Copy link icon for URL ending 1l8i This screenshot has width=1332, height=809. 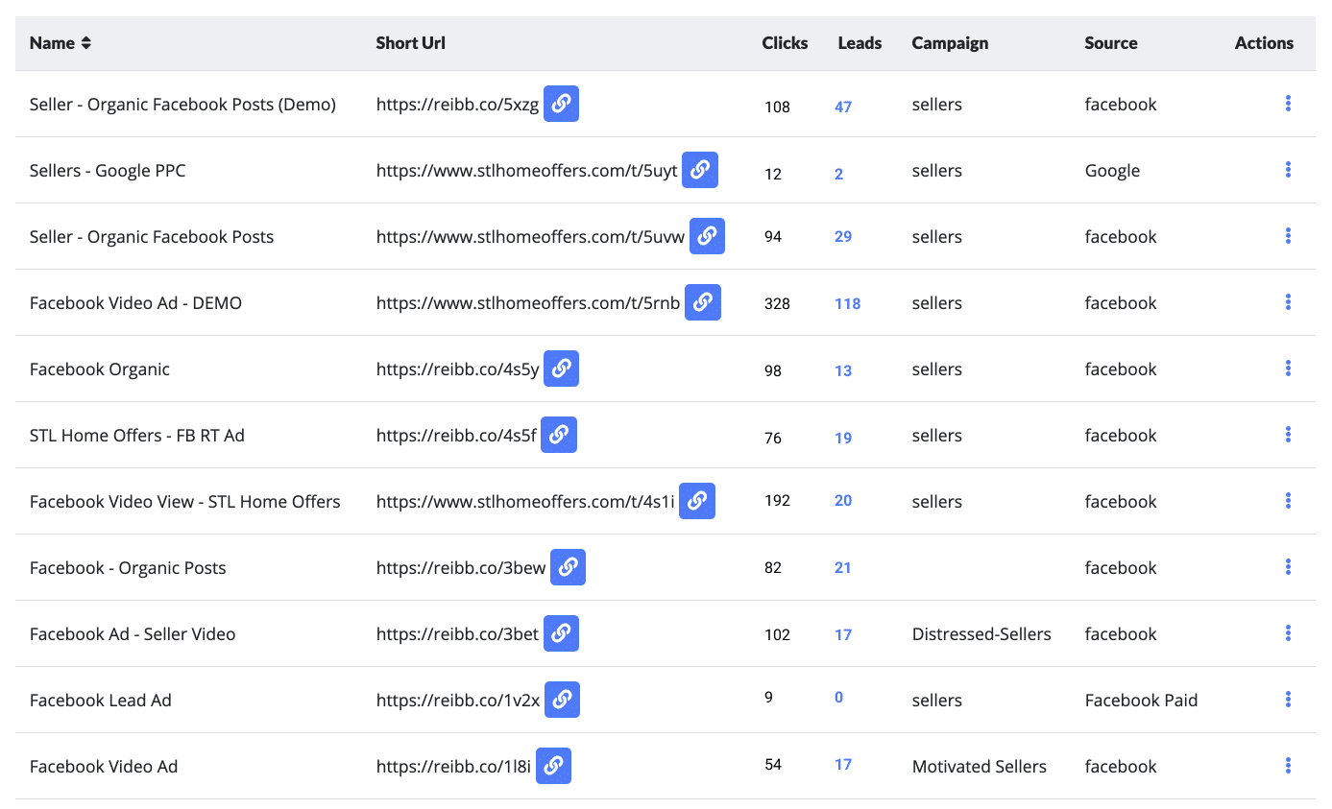pyautogui.click(x=553, y=766)
